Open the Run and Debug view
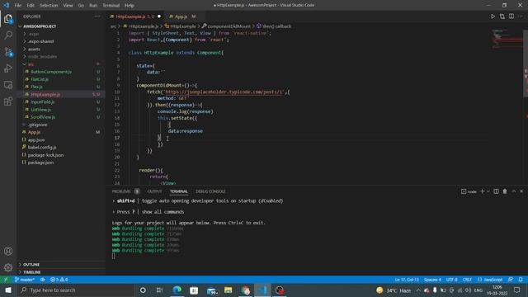The height and width of the screenshot is (297, 528). (x=8, y=68)
